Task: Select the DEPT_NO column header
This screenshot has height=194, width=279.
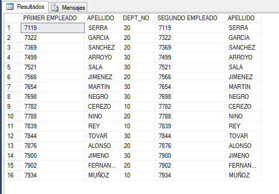Action: pos(137,18)
